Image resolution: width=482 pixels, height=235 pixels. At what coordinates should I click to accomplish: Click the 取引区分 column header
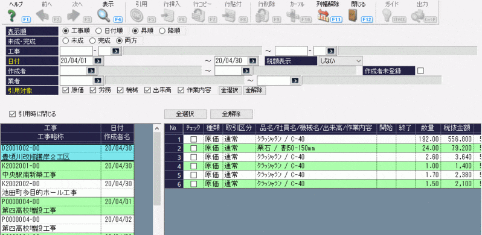[239, 128]
